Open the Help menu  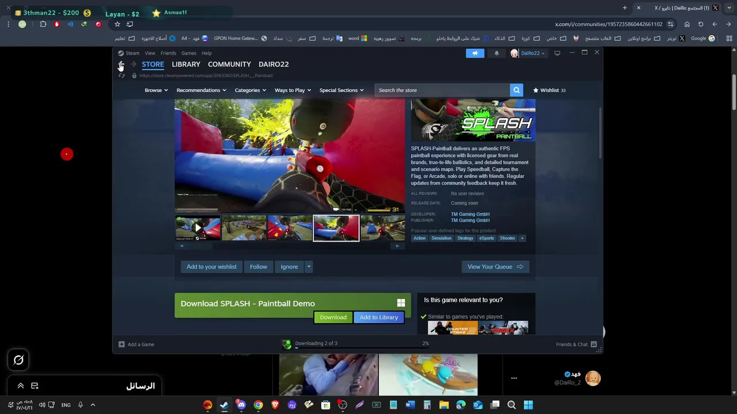point(206,53)
